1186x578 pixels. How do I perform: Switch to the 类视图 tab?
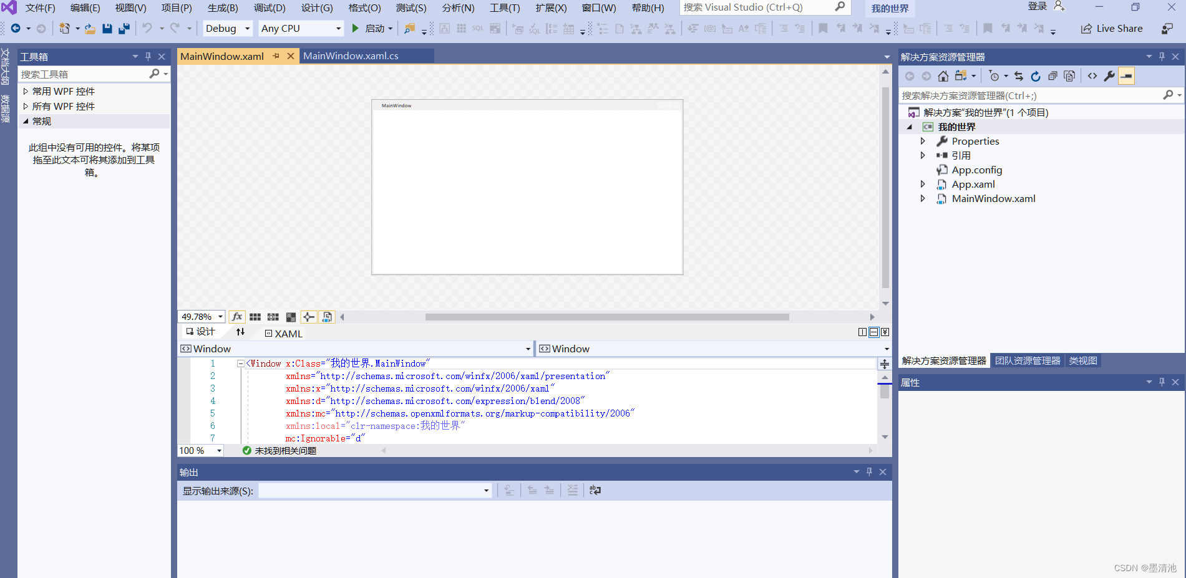pyautogui.click(x=1083, y=360)
